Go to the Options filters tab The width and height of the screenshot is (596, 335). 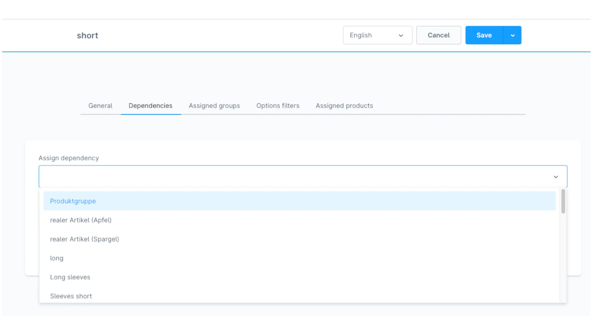pos(278,106)
